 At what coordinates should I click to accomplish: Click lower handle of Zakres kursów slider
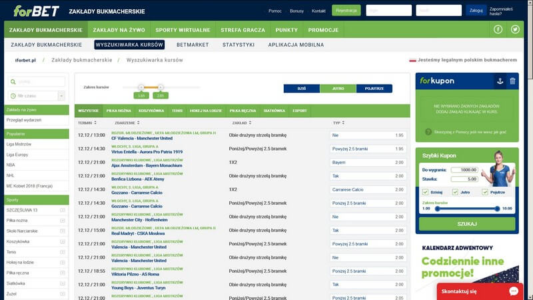[x=141, y=87]
